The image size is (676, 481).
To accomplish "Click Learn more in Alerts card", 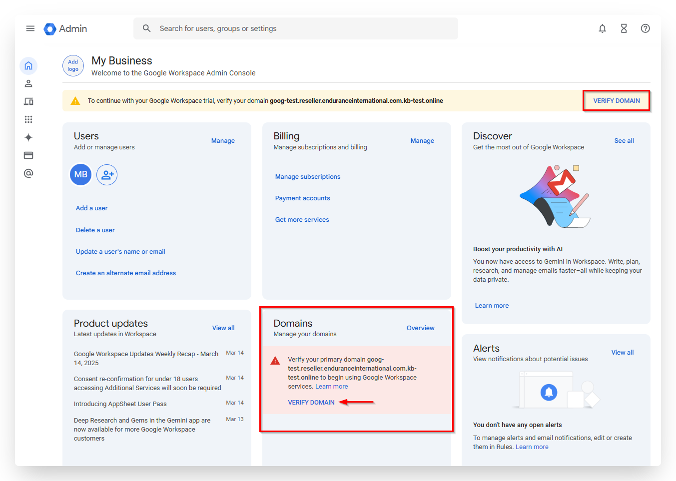I will coord(532,447).
